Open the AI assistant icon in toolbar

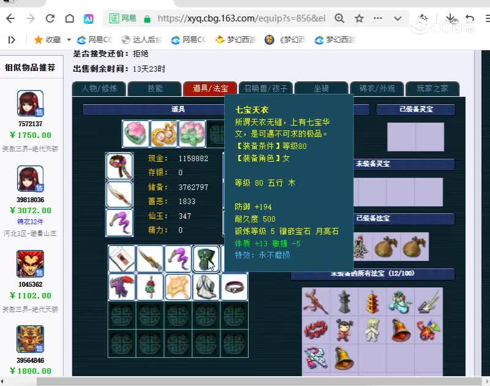pyautogui.click(x=88, y=19)
